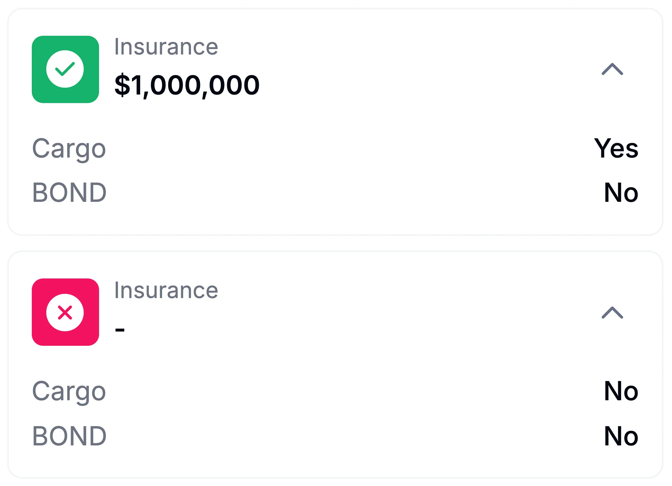The width and height of the screenshot is (672, 486).
Task: Click the green checkmark insurance status icon
Action: click(x=65, y=68)
